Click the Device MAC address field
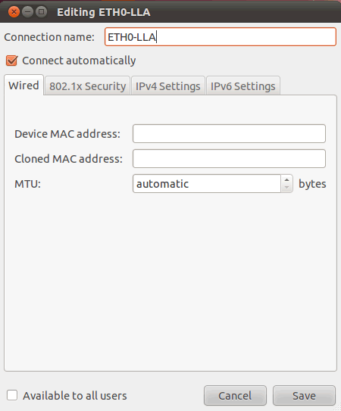The image size is (341, 411). click(229, 134)
